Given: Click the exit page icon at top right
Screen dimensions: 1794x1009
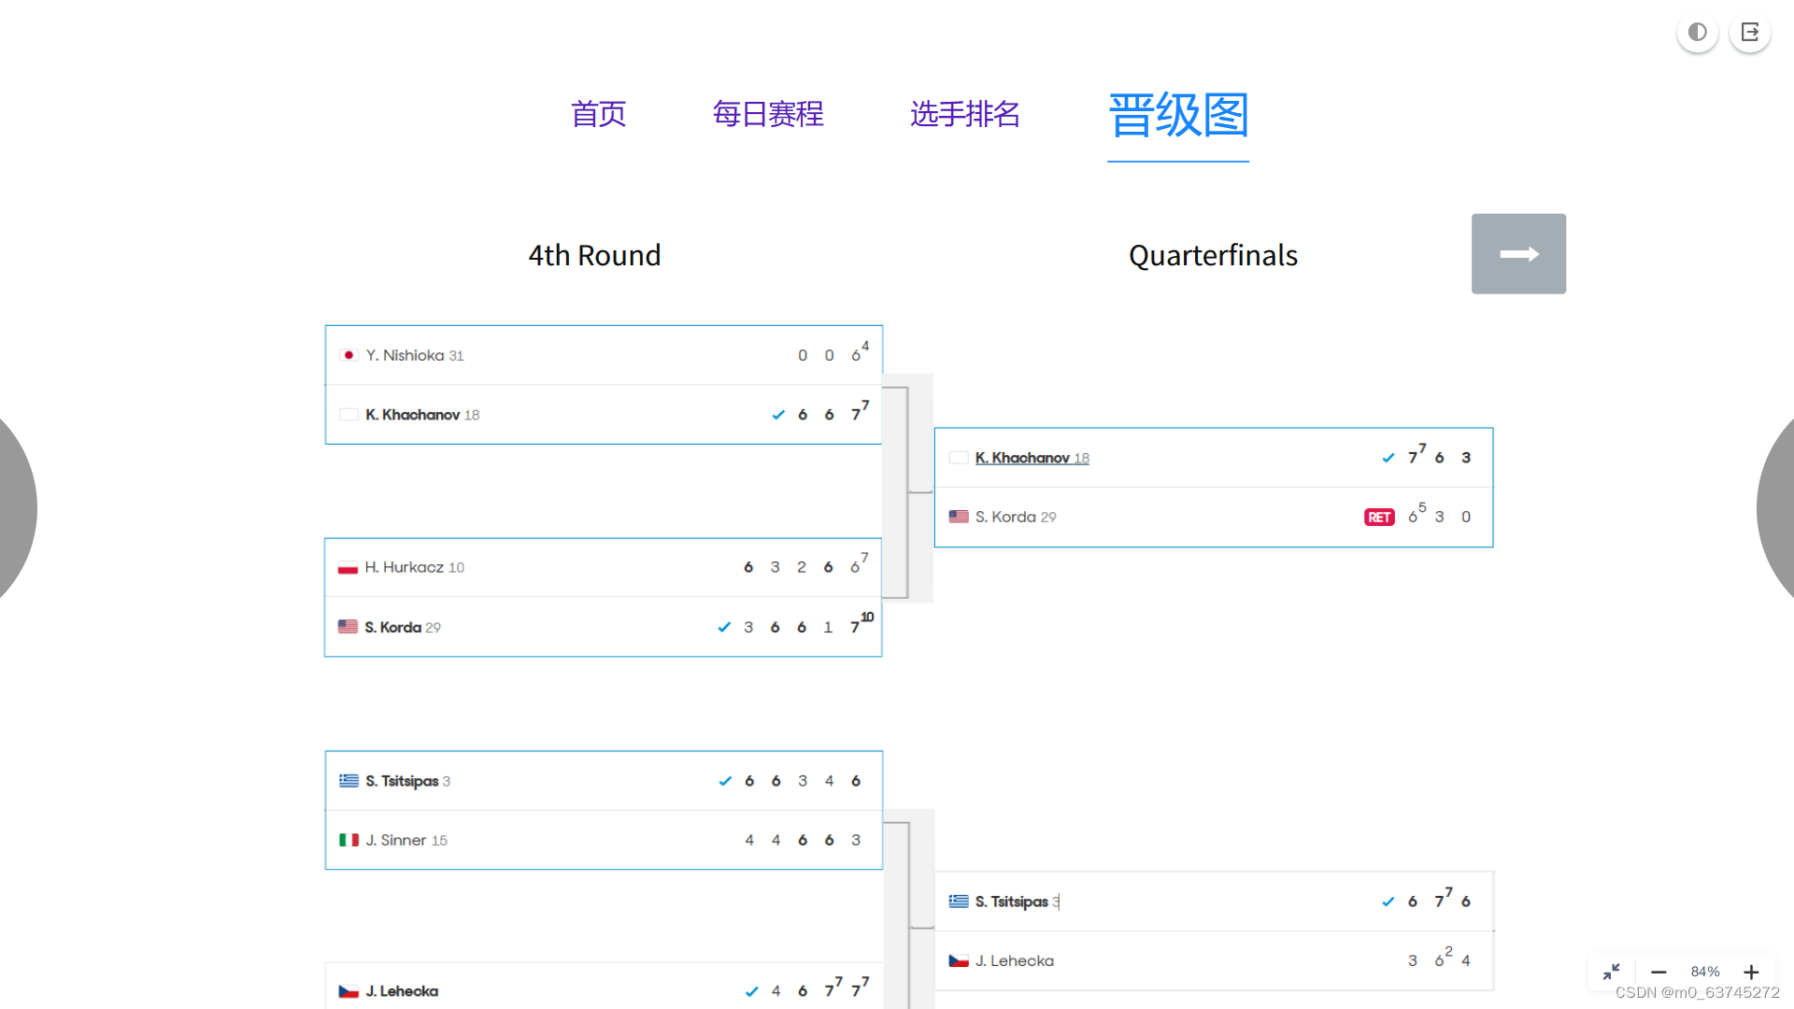Looking at the screenshot, I should [1750, 33].
